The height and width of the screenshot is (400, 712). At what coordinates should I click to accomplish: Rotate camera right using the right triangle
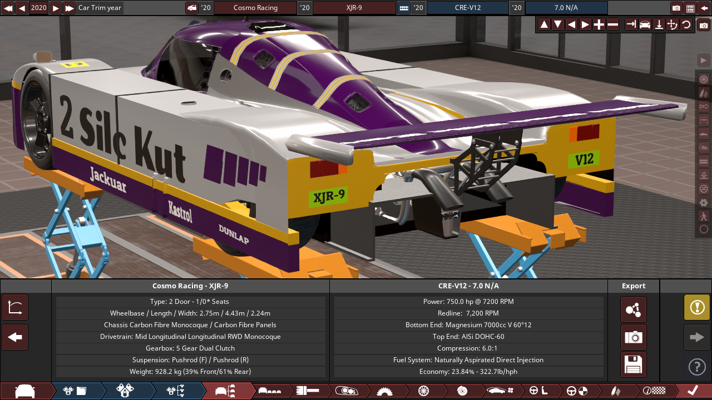tap(585, 24)
